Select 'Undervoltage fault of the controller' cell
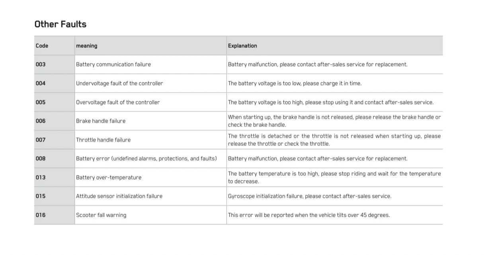The image size is (484, 255). click(x=150, y=83)
